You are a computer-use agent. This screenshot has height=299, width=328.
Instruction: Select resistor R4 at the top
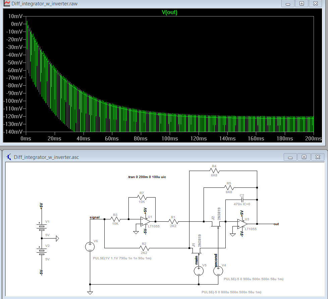coord(214,171)
